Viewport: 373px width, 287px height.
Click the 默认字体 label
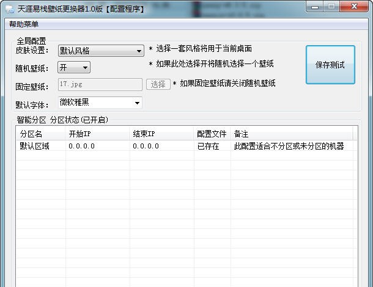coord(32,105)
